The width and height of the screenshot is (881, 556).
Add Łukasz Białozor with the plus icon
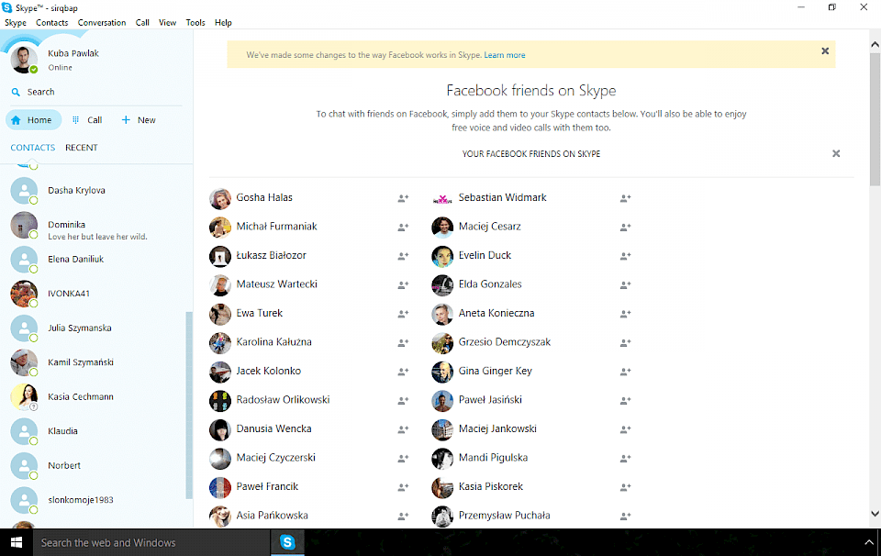tap(404, 256)
